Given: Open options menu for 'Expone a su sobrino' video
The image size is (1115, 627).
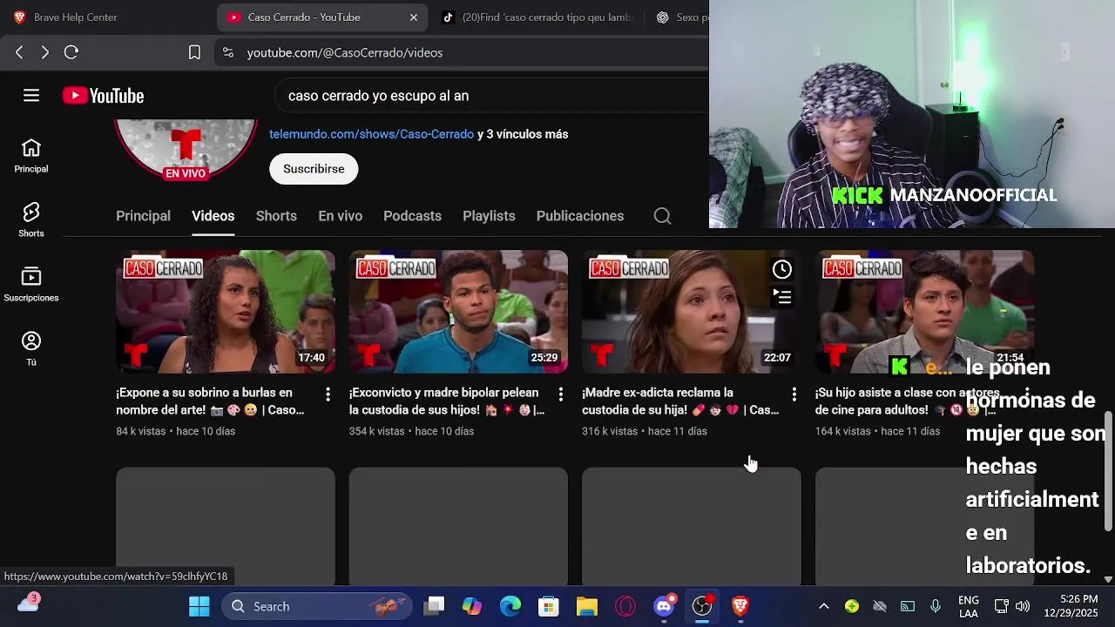Looking at the screenshot, I should (328, 394).
